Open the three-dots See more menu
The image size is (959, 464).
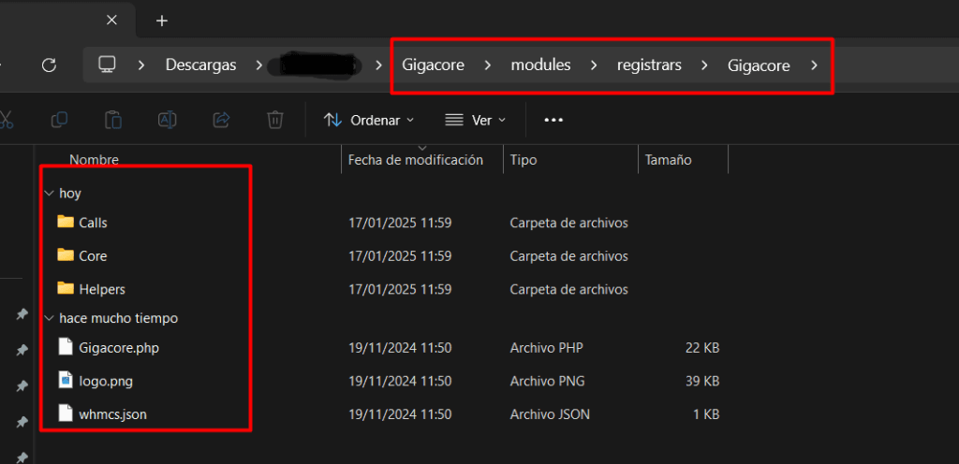click(553, 120)
